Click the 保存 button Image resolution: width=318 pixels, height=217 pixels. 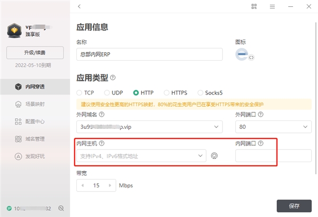pos(294,206)
